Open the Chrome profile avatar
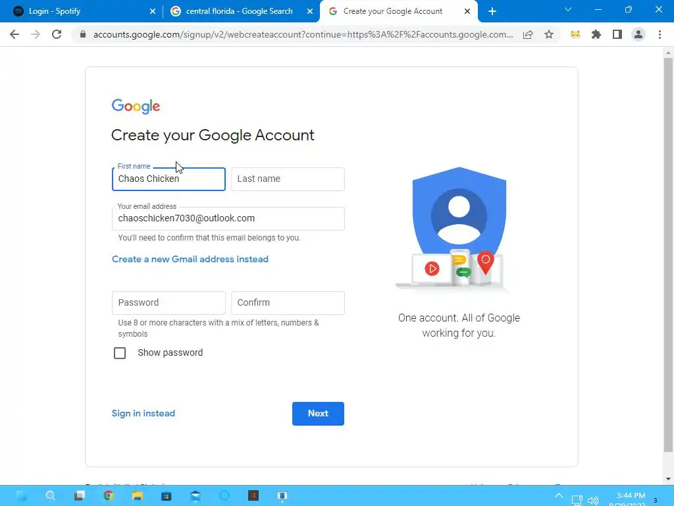 click(x=638, y=34)
